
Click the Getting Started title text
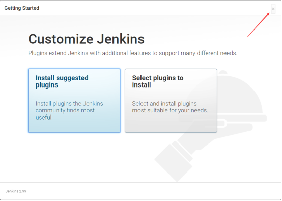click(x=21, y=8)
